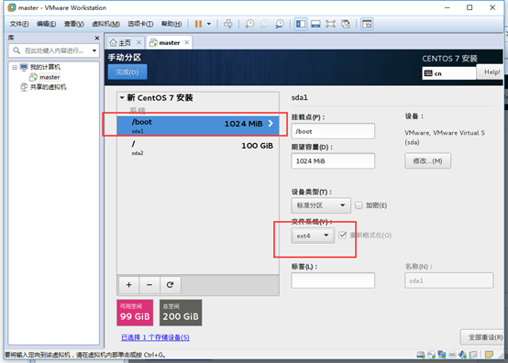Click the 全部重设(R) reset all button
The width and height of the screenshot is (508, 363).
click(481, 337)
